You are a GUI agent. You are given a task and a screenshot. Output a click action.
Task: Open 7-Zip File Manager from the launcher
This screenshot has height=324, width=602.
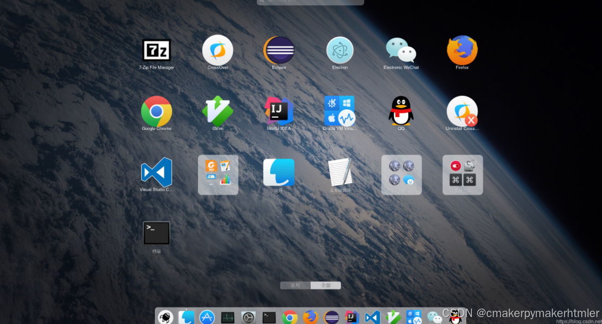tap(156, 50)
